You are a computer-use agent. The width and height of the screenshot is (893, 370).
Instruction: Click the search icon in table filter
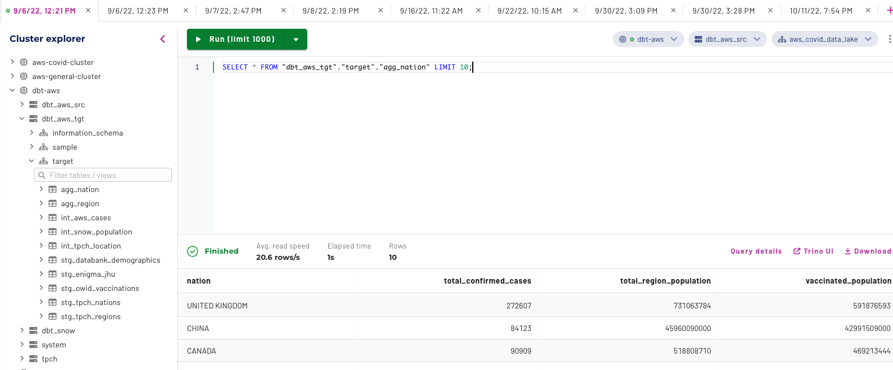42,175
